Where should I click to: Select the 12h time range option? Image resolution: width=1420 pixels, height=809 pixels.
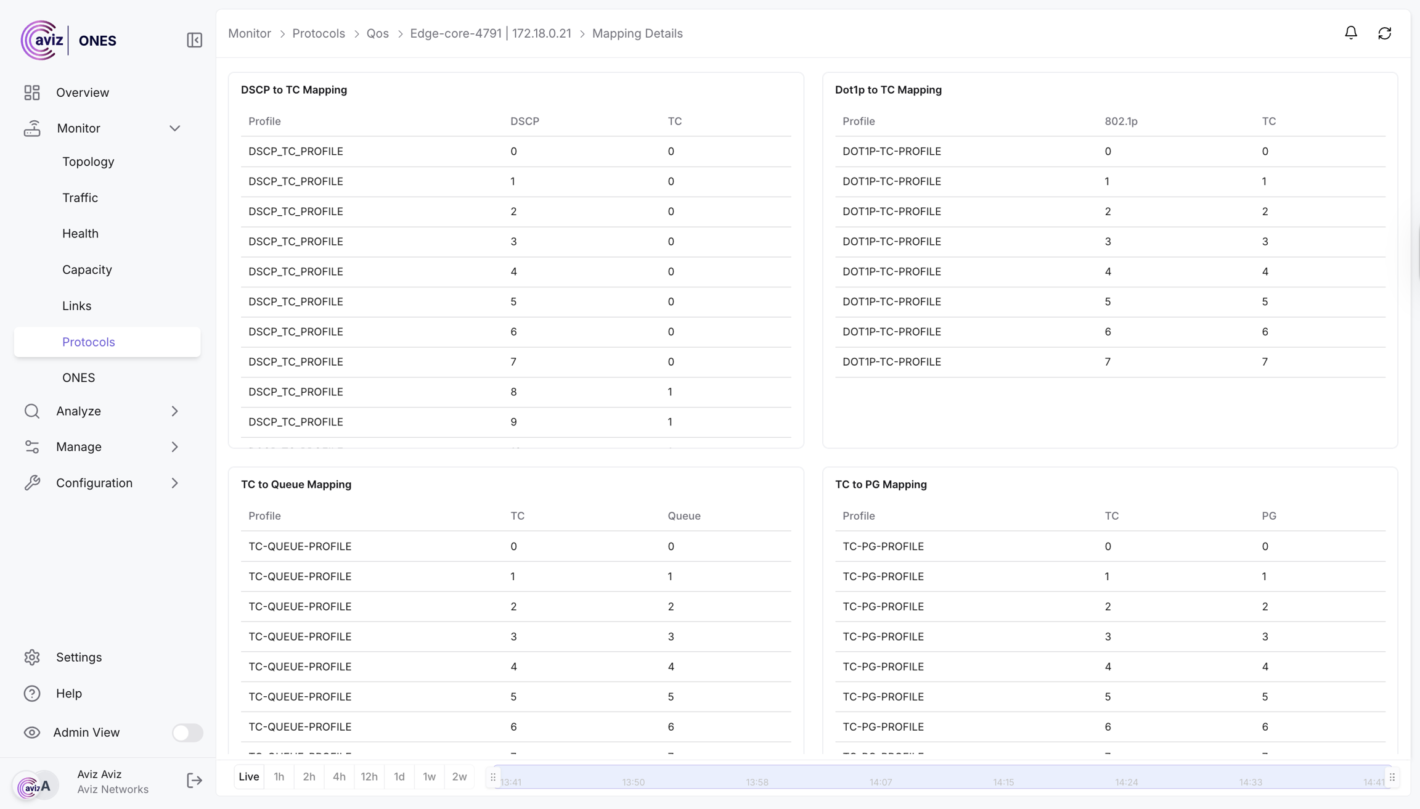(x=369, y=777)
